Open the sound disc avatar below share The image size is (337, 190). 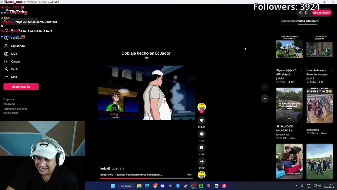coord(202,175)
